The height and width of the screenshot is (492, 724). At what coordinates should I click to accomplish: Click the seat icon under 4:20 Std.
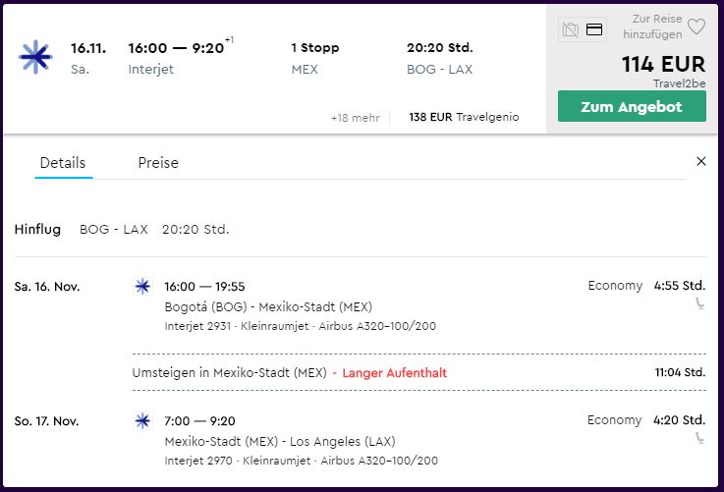coord(700,438)
